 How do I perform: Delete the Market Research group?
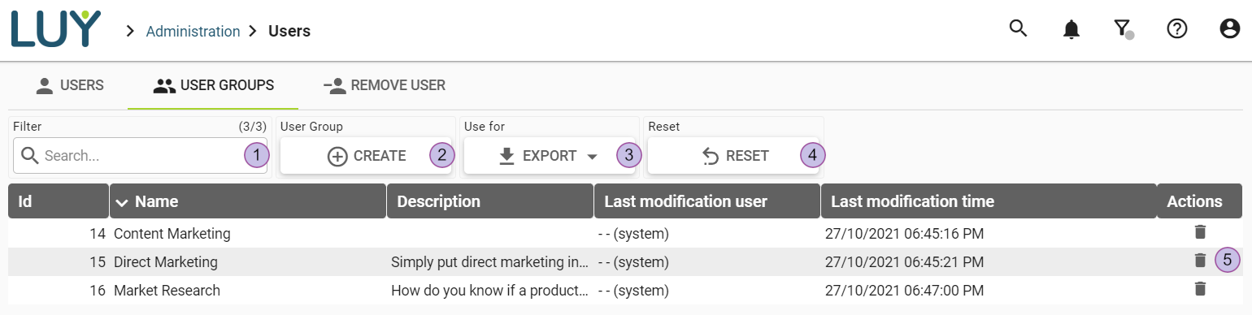1200,289
